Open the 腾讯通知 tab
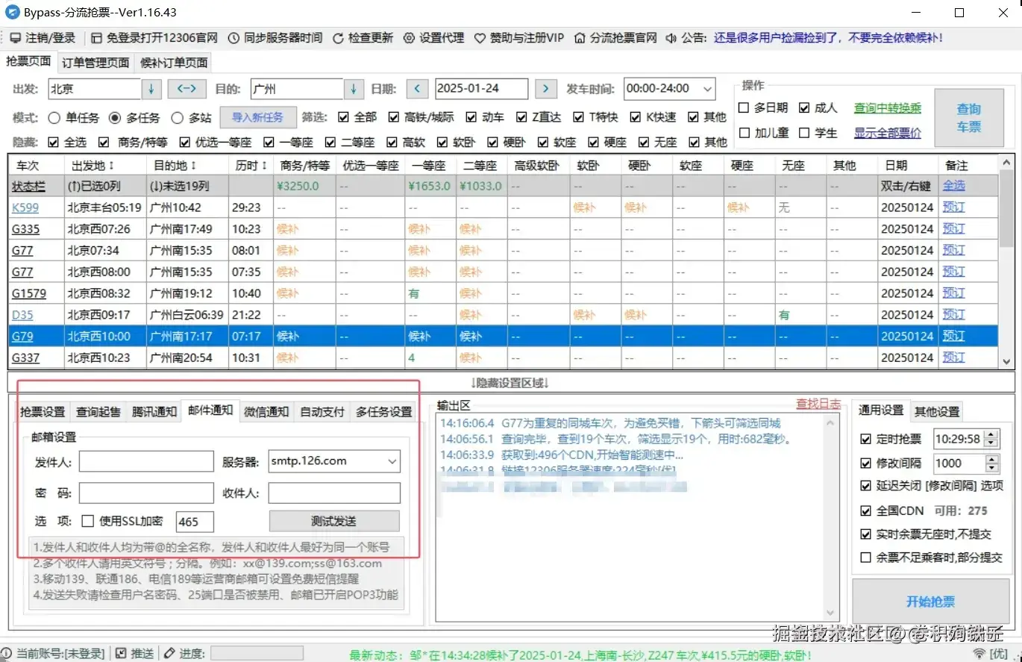The width and height of the screenshot is (1022, 662). point(154,411)
